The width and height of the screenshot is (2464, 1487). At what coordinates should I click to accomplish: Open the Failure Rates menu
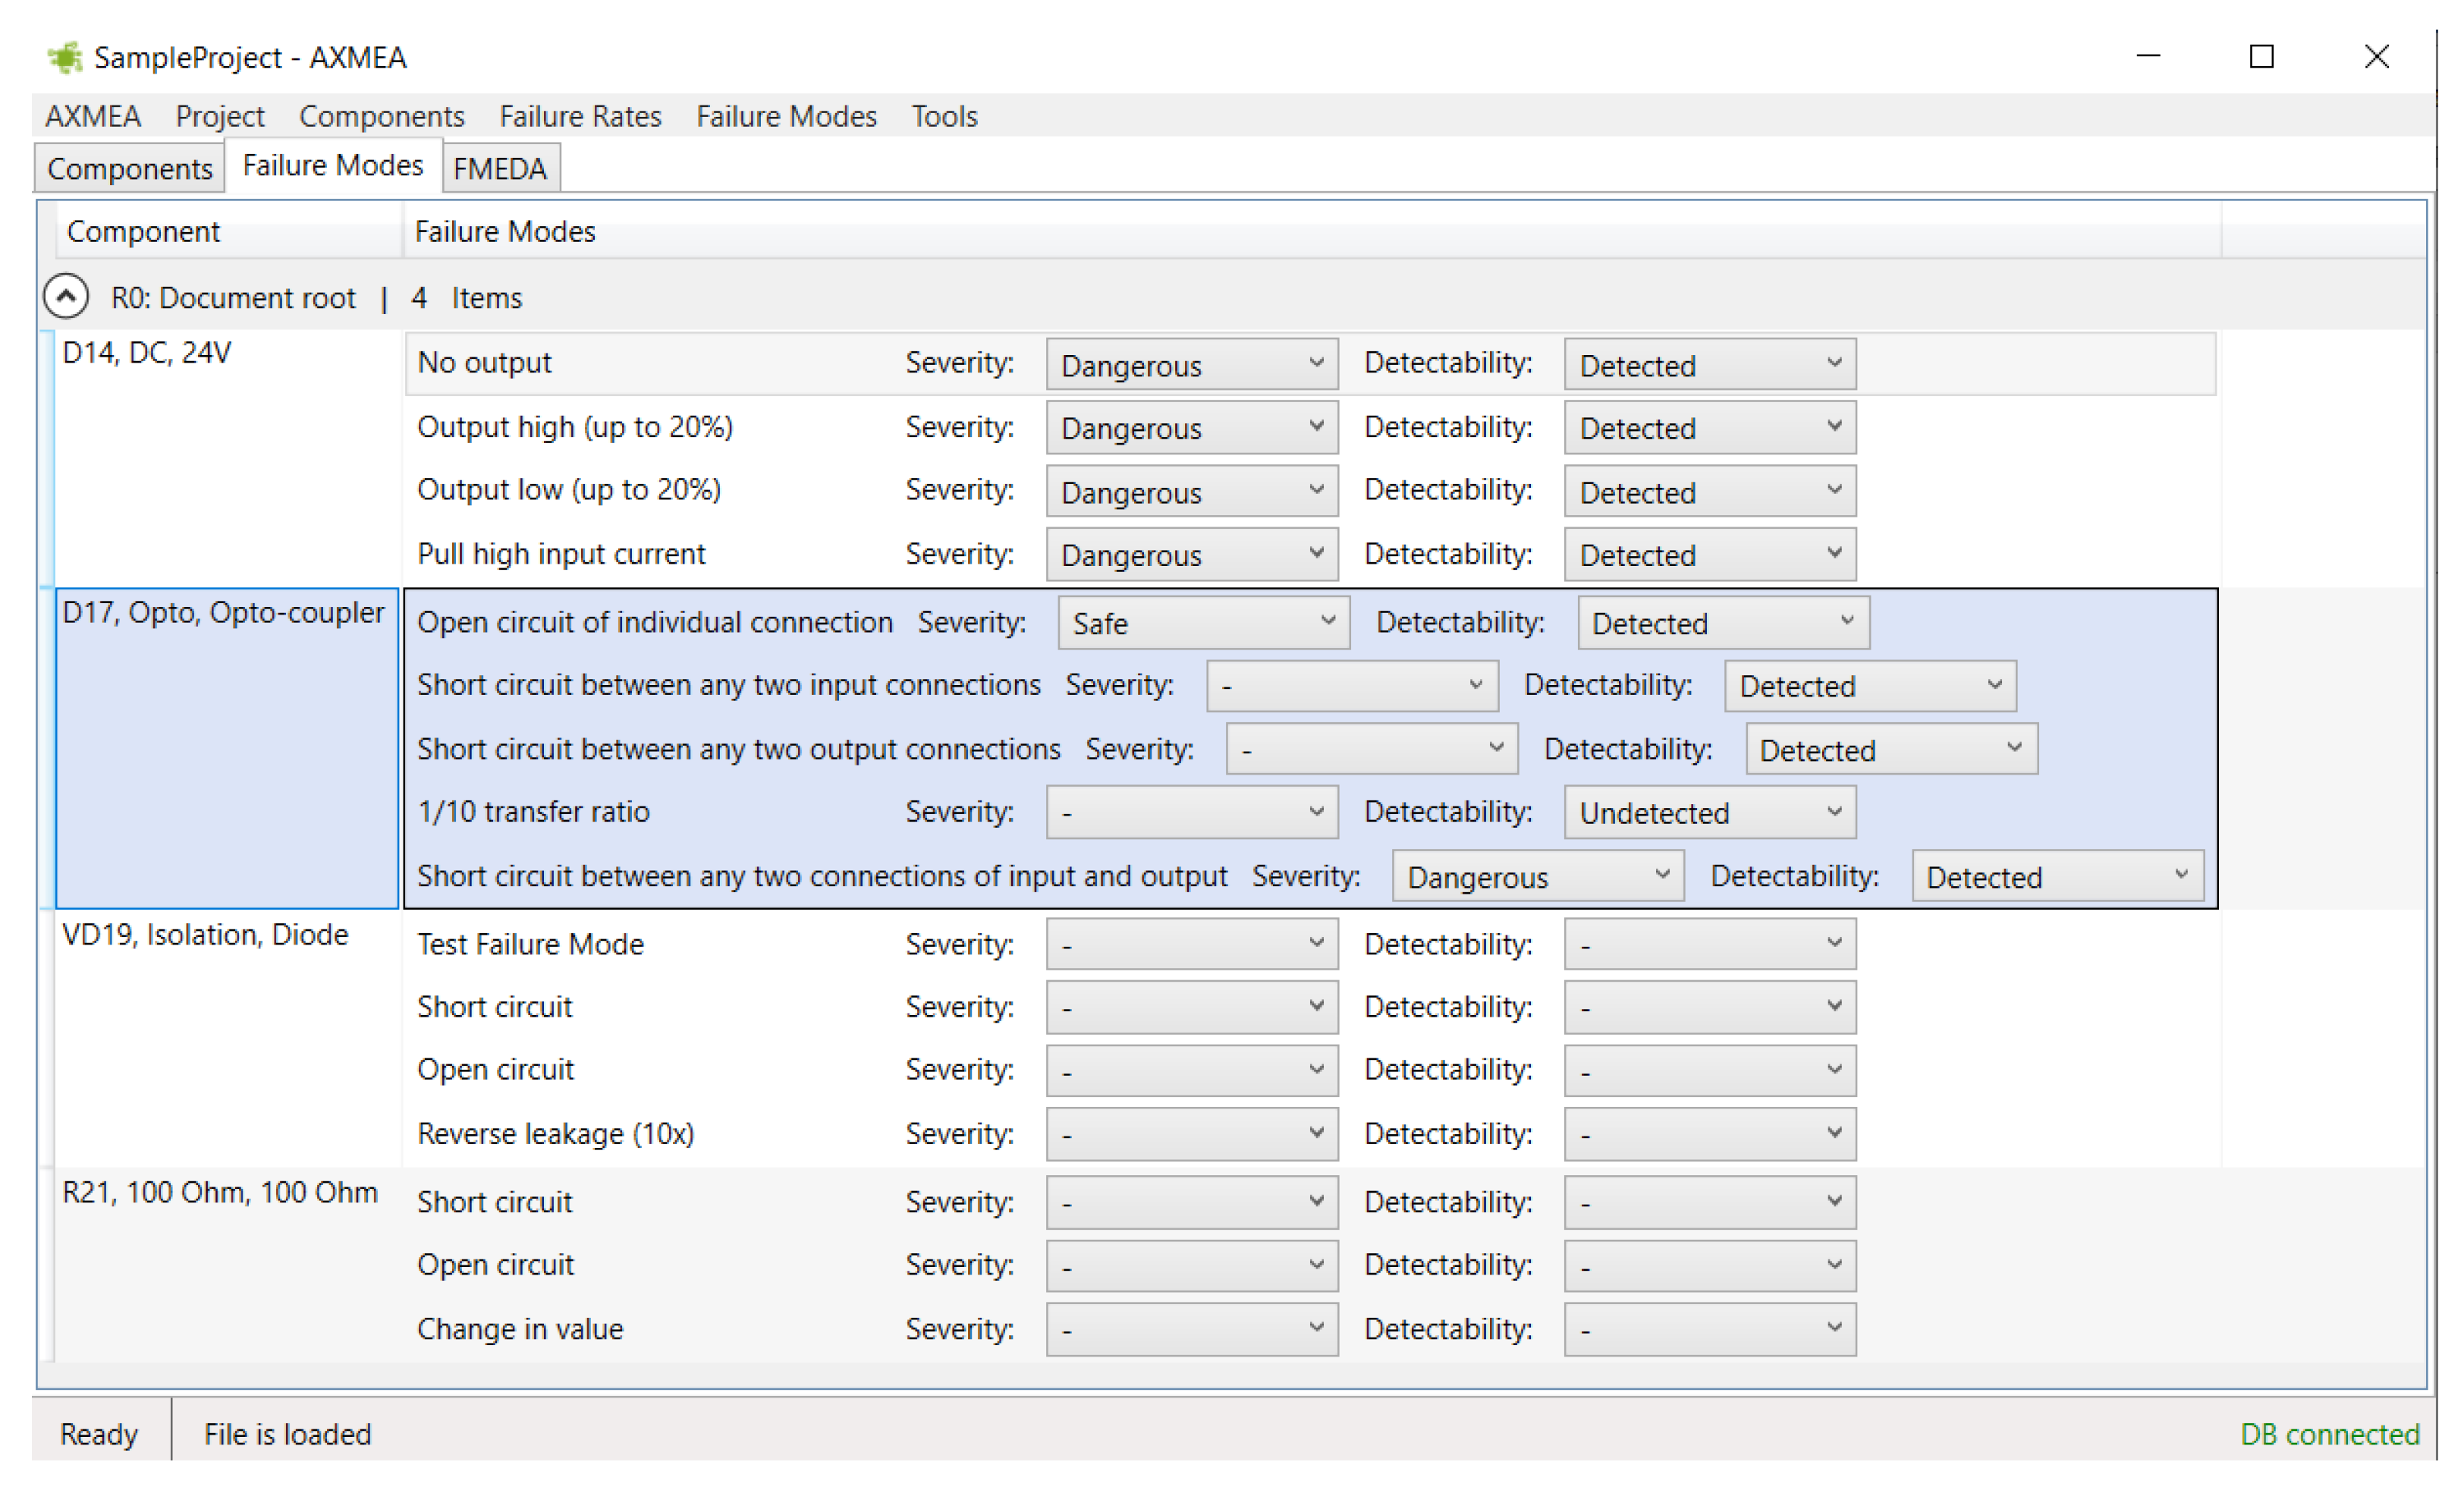580,116
